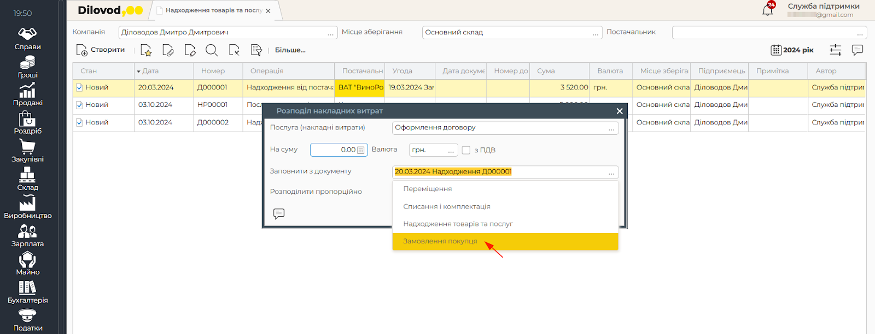Click the Більше... toolbar button
This screenshot has height=334, width=875.
point(290,50)
